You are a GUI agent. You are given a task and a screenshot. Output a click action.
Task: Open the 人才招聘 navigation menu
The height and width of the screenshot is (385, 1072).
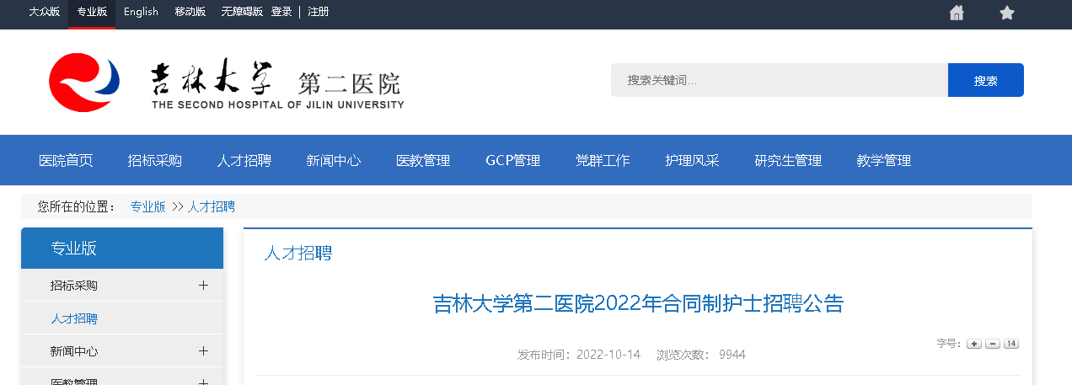pyautogui.click(x=244, y=161)
